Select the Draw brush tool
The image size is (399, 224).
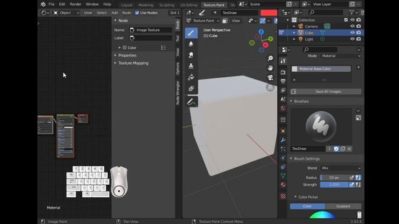[191, 33]
